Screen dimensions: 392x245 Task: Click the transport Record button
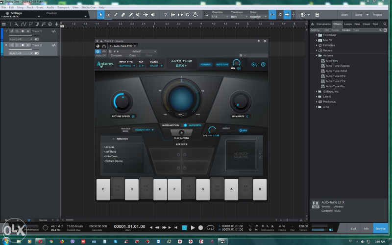pyautogui.click(x=200, y=227)
